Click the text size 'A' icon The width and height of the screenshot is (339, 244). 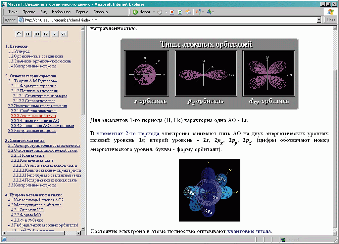click(x=209, y=12)
